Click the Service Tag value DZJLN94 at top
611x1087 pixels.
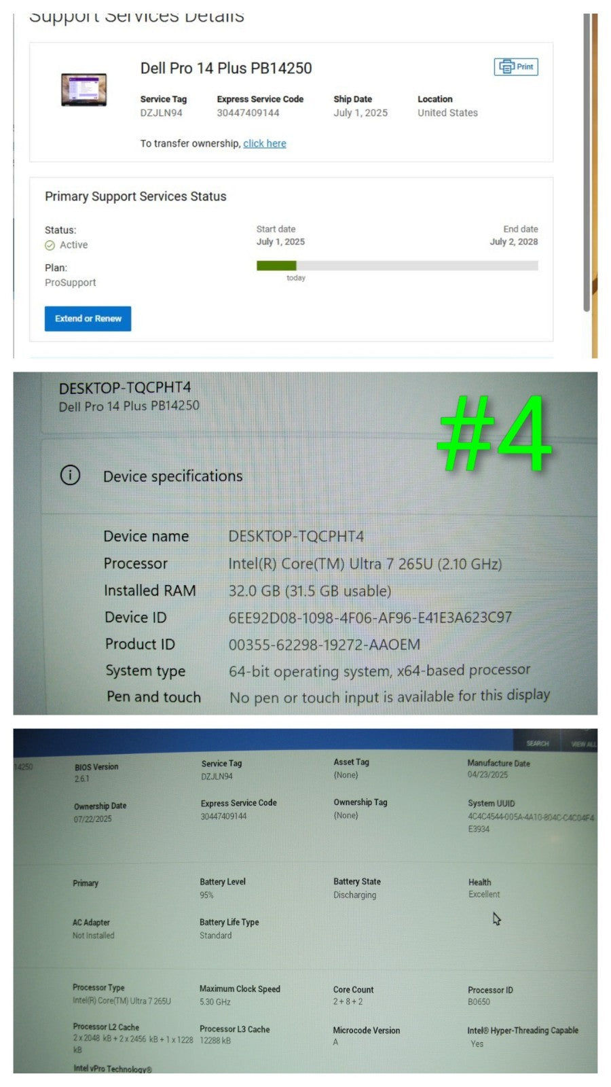point(161,113)
